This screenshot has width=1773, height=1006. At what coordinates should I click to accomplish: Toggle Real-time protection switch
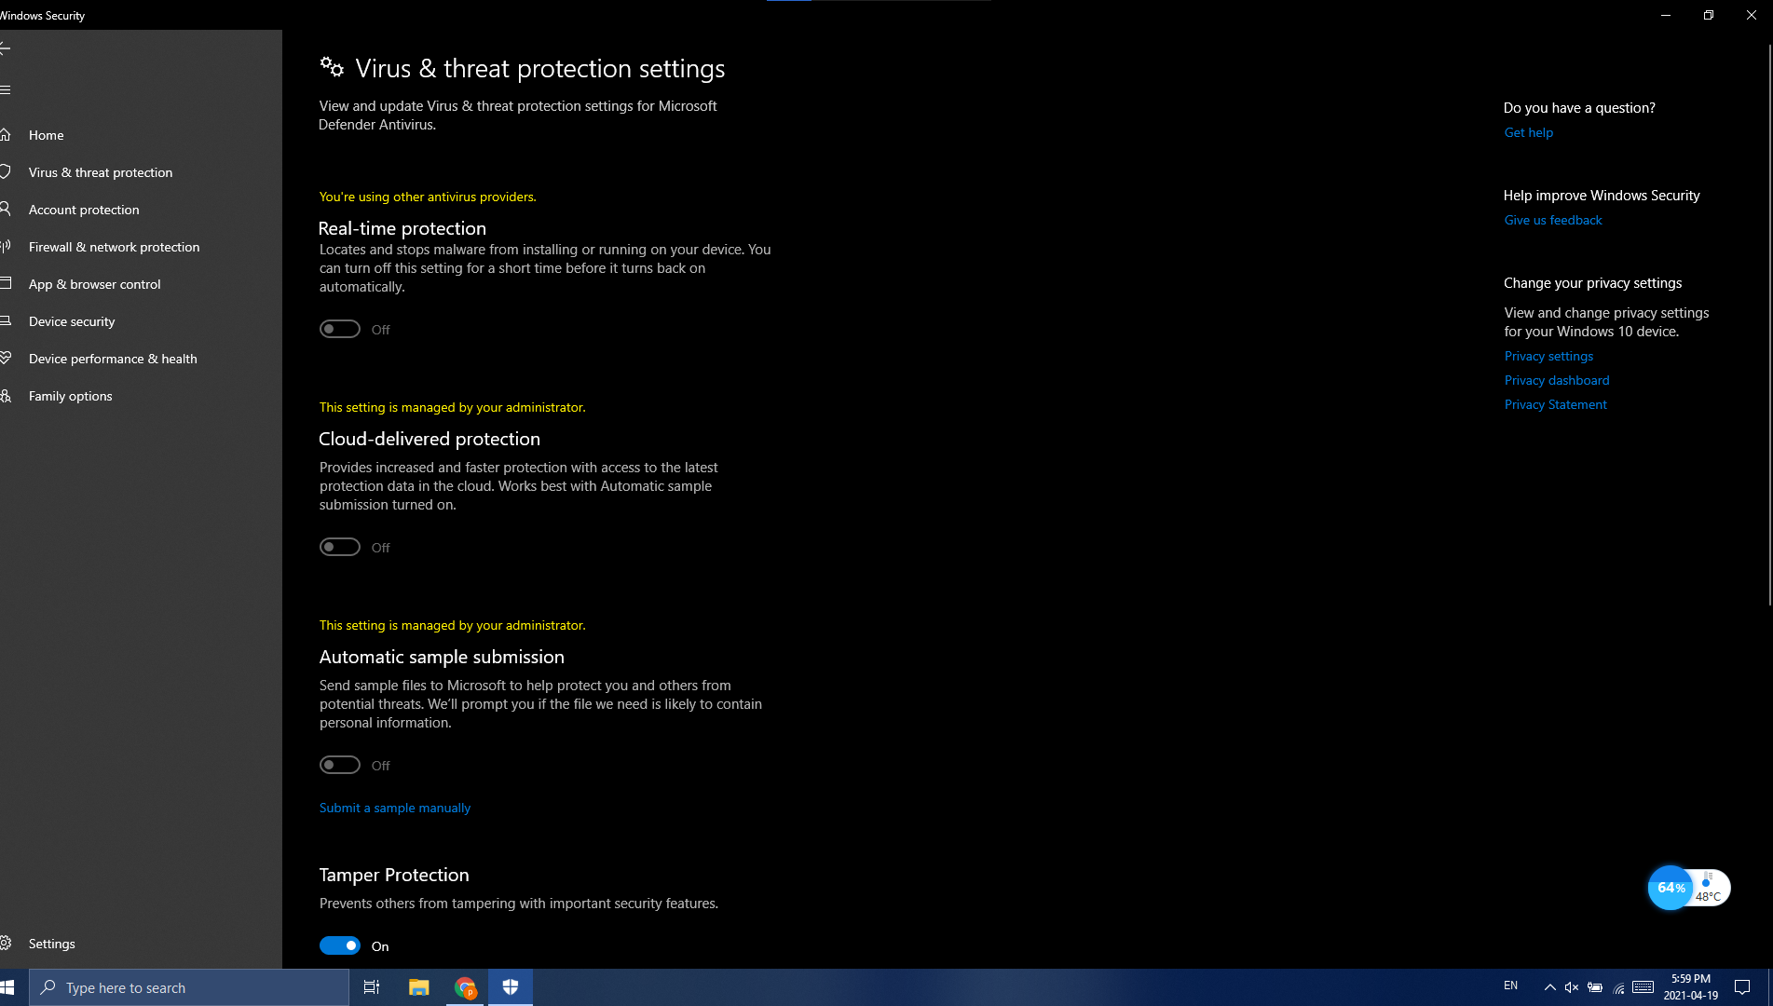click(x=340, y=329)
